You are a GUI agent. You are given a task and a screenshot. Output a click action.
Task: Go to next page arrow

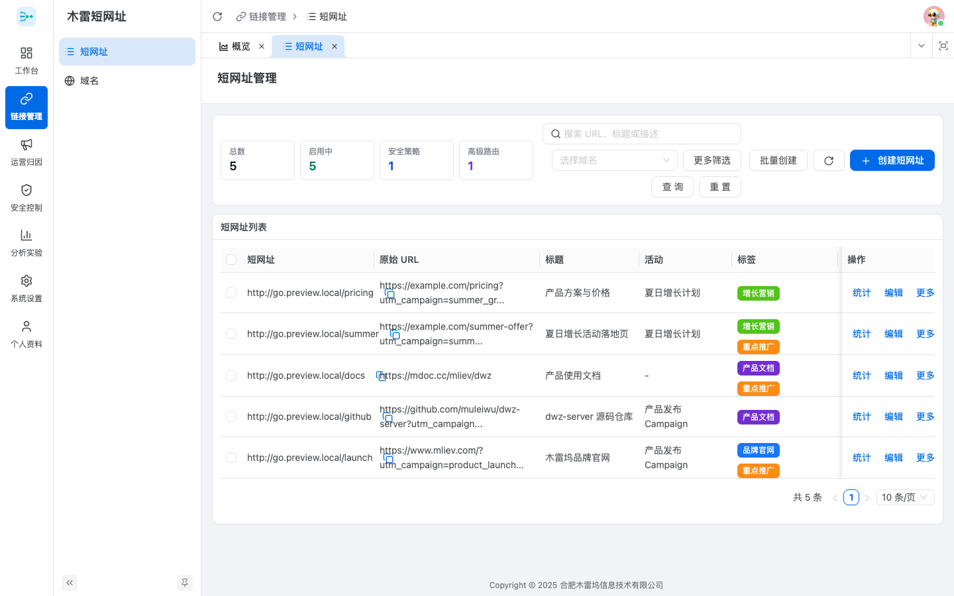click(867, 497)
